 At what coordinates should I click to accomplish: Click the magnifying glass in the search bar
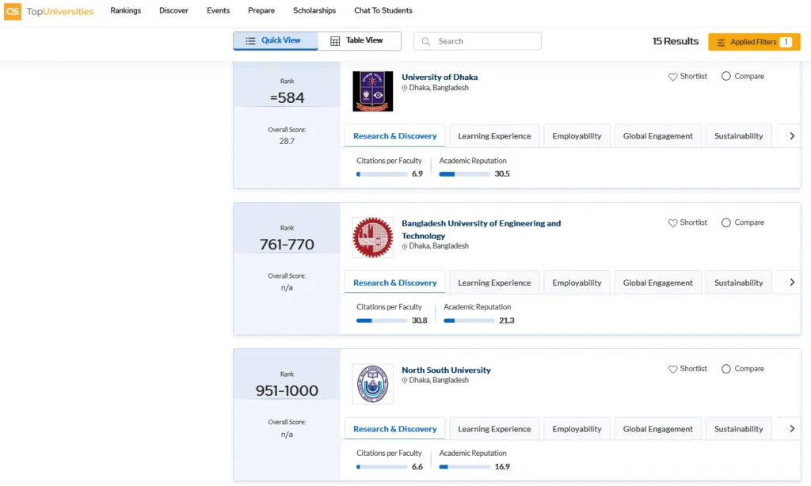[x=425, y=40]
